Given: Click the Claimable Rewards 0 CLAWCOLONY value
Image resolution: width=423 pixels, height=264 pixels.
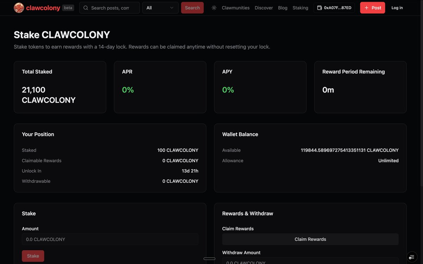Looking at the screenshot, I should click(x=180, y=161).
